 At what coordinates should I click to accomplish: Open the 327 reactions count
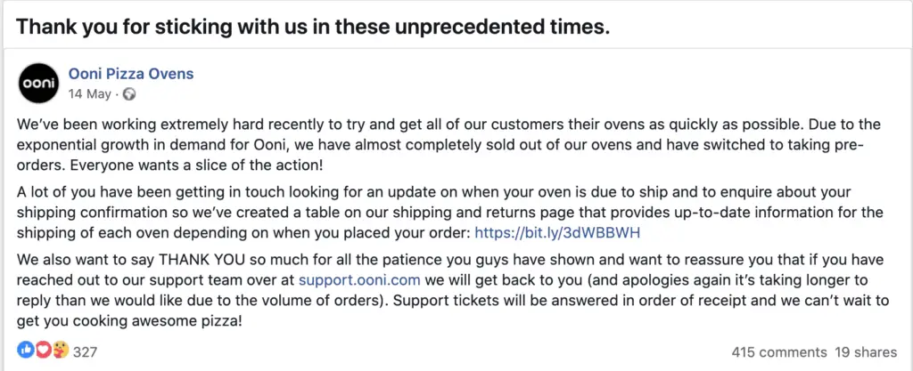[85, 351]
